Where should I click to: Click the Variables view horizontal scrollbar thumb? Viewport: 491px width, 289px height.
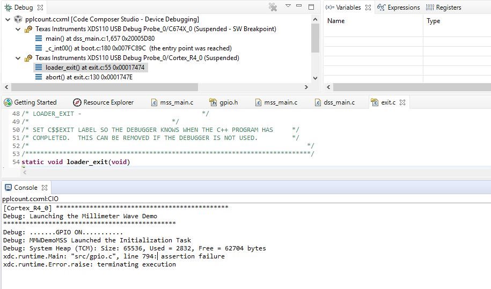[x=412, y=87]
